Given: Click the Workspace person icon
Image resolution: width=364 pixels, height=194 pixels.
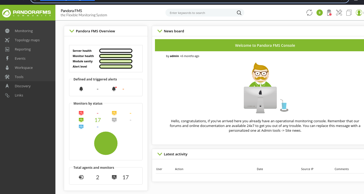Looking at the screenshot, I should (x=7, y=68).
